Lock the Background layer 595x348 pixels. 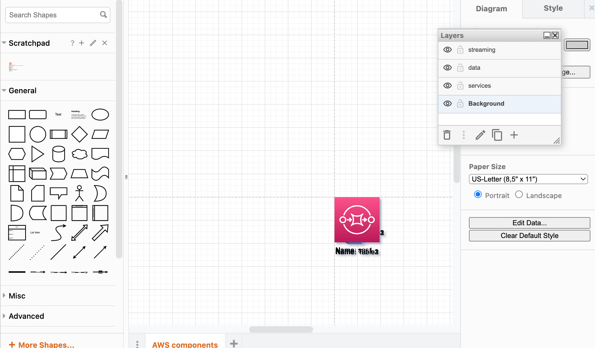[460, 103]
